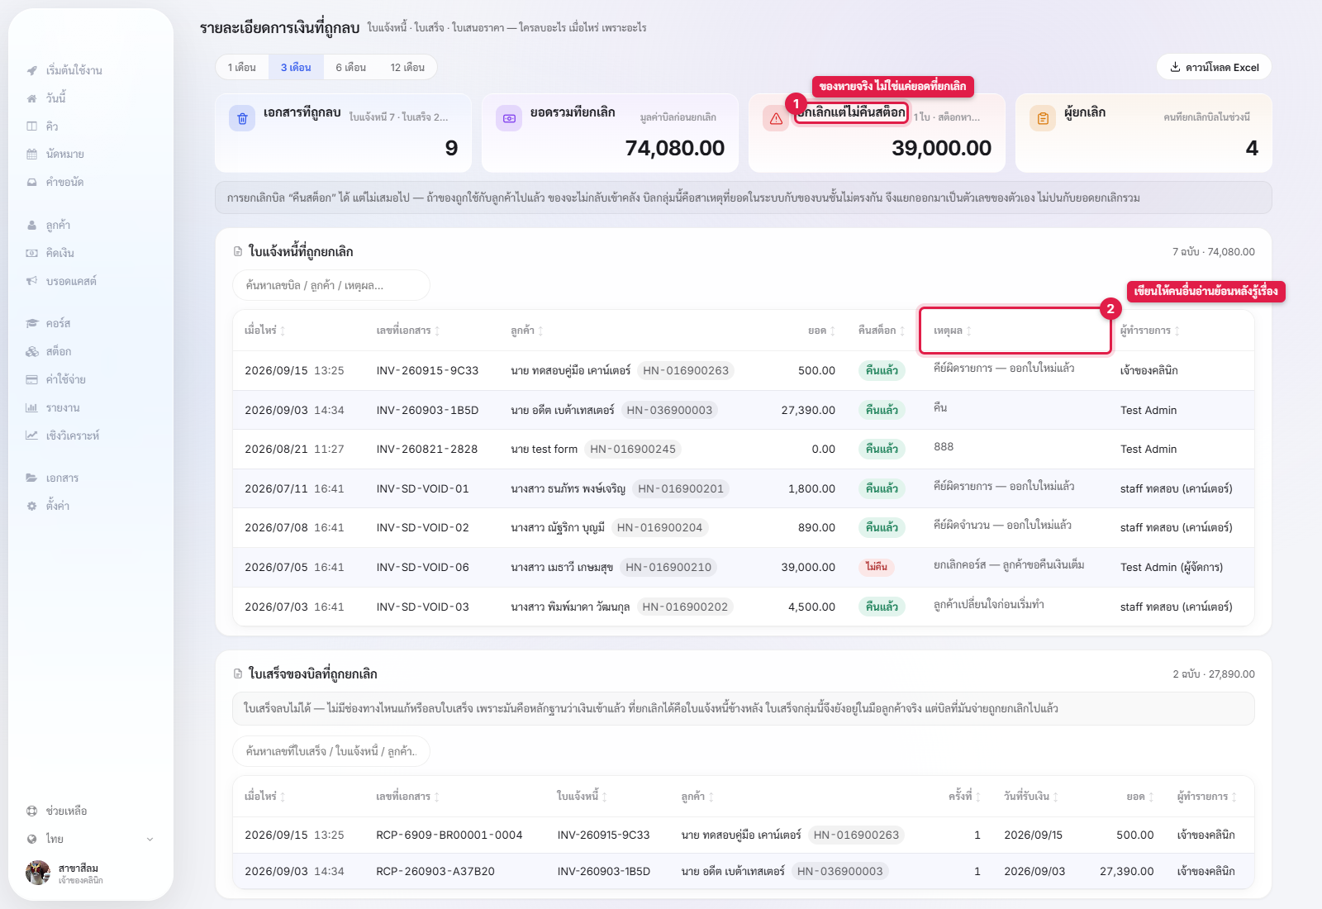1322x909 pixels.
Task: Click ยอดรวมที่ยกเลิก summary card
Action: pyautogui.click(x=610, y=133)
